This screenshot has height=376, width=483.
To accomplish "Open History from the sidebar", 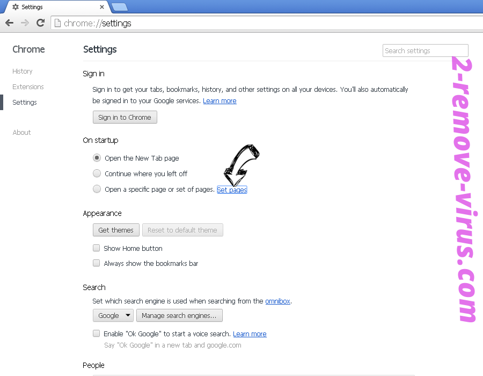I will click(22, 71).
